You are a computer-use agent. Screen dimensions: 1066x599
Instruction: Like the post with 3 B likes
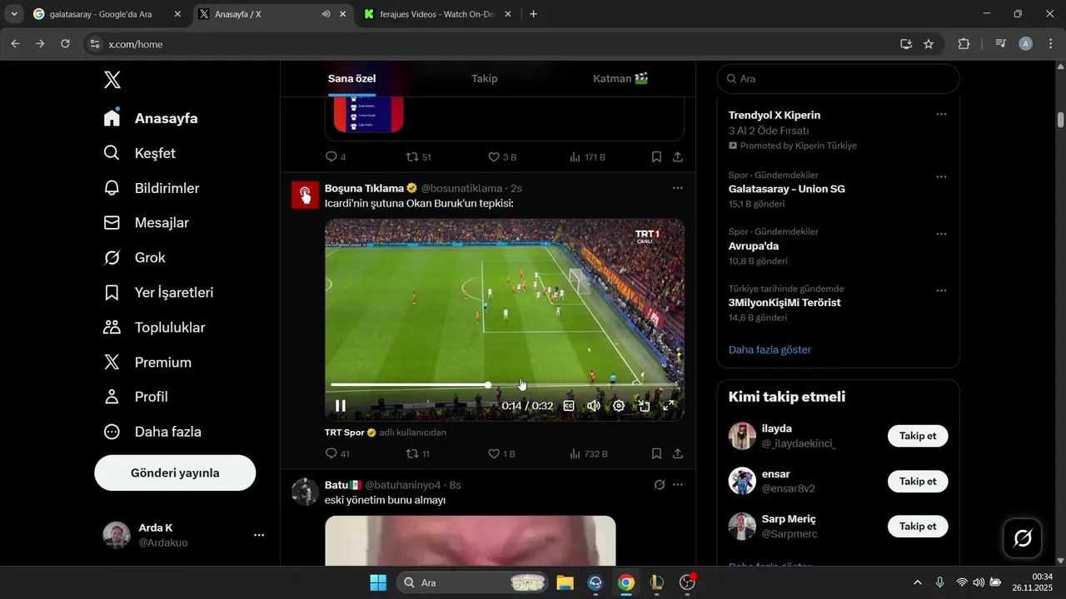pyautogui.click(x=502, y=157)
